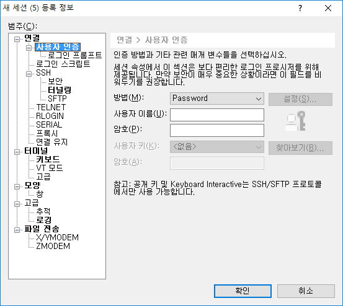Select 고급 under 터미널
343x306 pixels.
click(43, 177)
